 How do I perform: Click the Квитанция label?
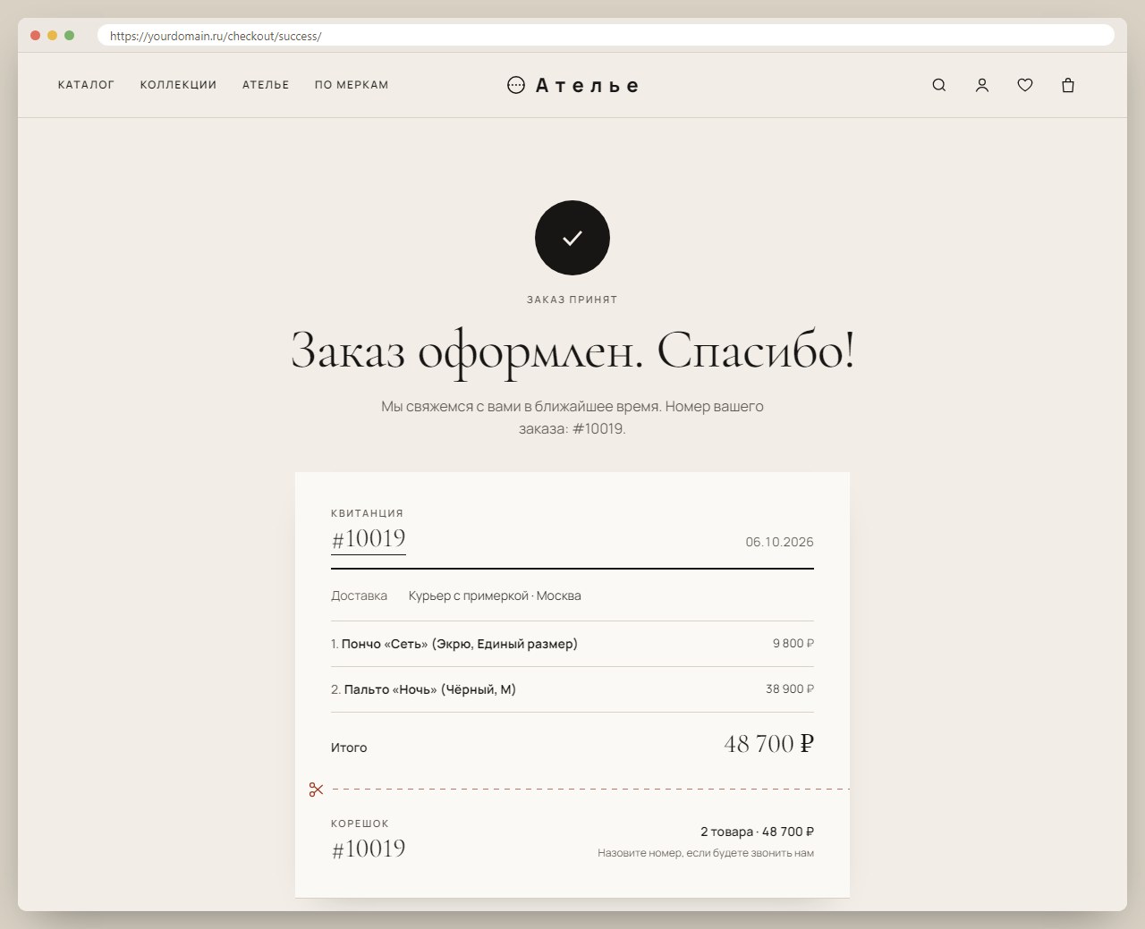click(367, 513)
